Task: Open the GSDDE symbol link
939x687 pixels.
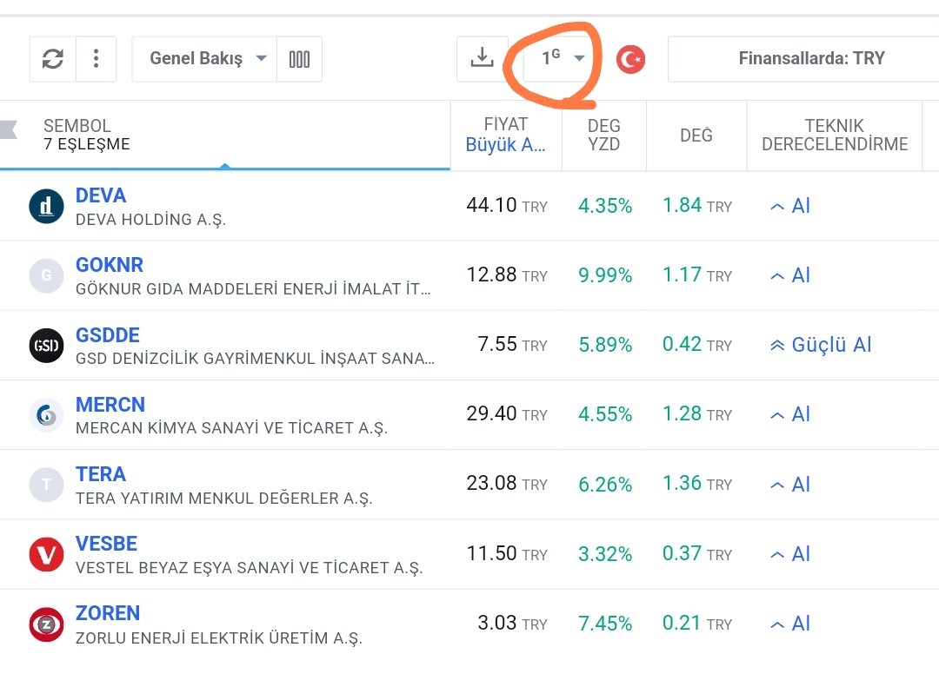Action: pyautogui.click(x=108, y=334)
